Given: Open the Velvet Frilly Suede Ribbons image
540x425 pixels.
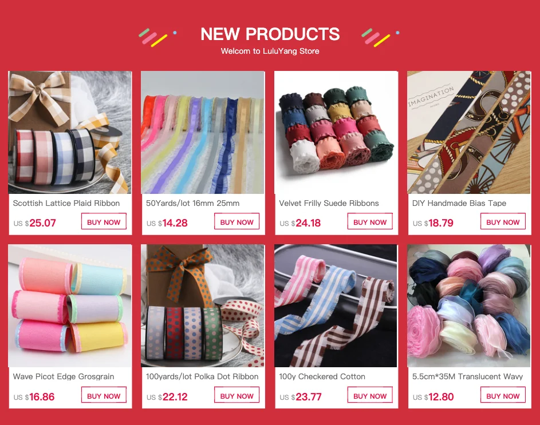Looking at the screenshot, I should [336, 133].
